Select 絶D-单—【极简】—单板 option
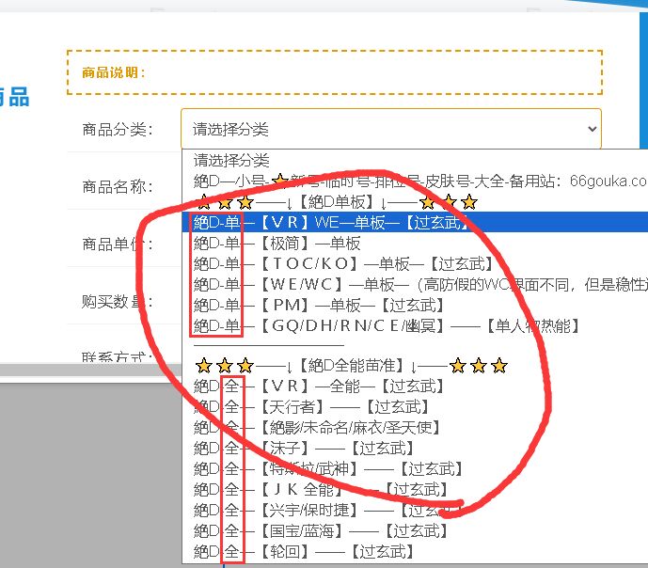Screen dimensions: 648x568 tap(415, 243)
